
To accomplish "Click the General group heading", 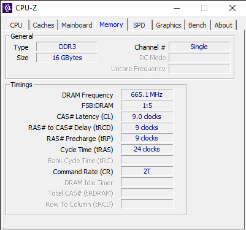I will (x=22, y=36).
